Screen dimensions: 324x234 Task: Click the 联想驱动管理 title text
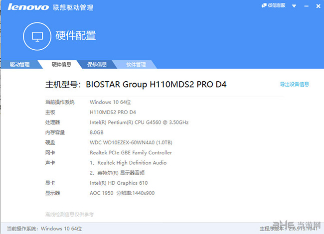pos(73,7)
